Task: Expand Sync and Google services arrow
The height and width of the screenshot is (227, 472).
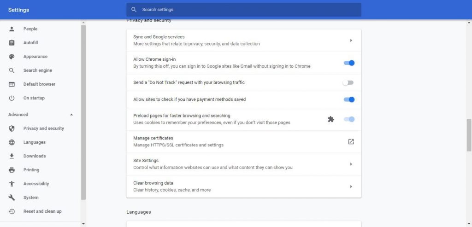Action: pos(351,40)
